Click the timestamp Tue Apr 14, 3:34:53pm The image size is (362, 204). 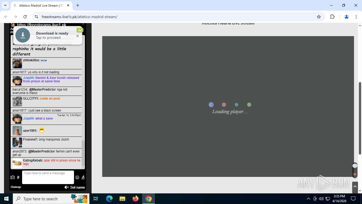[x=69, y=115]
